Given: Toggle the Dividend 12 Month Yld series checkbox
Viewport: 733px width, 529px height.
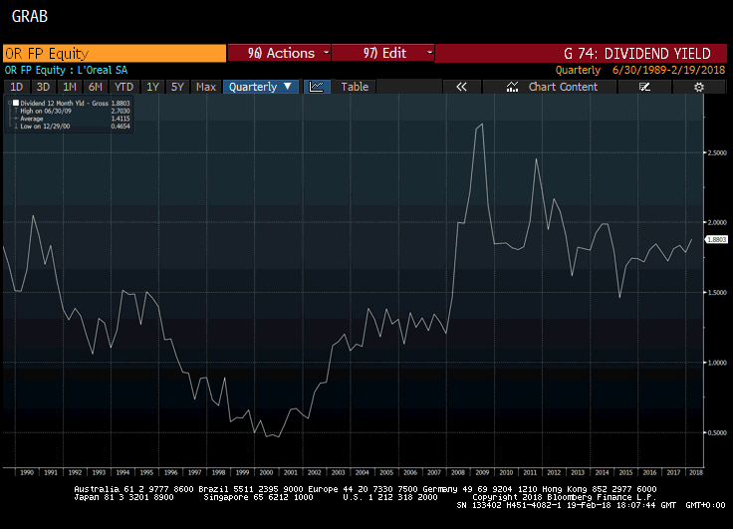Looking at the screenshot, I should (16, 103).
